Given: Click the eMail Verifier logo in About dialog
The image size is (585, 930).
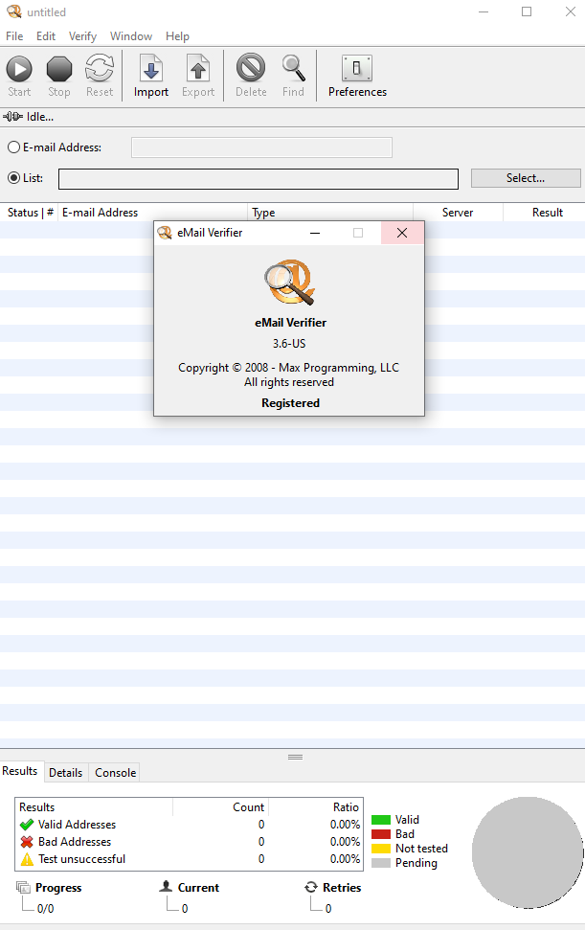Looking at the screenshot, I should (290, 282).
